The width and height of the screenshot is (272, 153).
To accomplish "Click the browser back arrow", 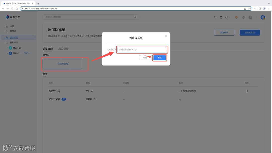I will (x=3, y=9).
